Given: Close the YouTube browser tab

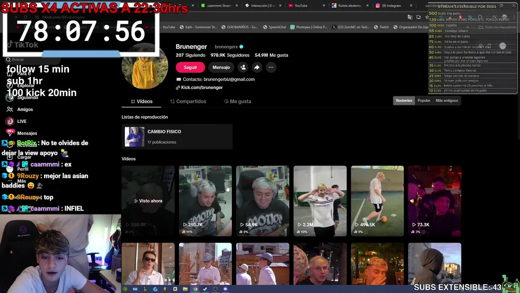Looking at the screenshot, I should click(x=324, y=6).
